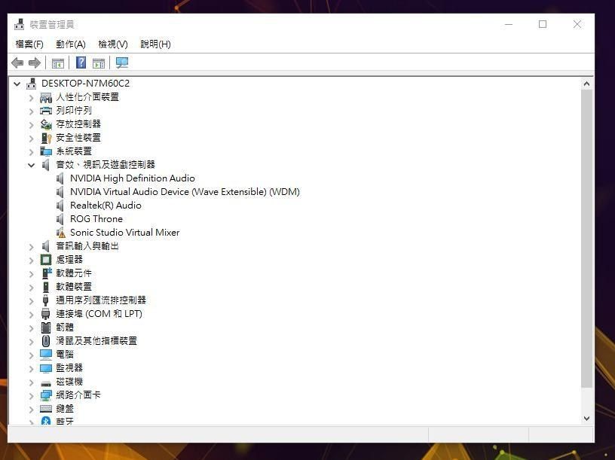Collapse the 音效、視訊及遊戲控制器 category
The width and height of the screenshot is (615, 460).
30,164
